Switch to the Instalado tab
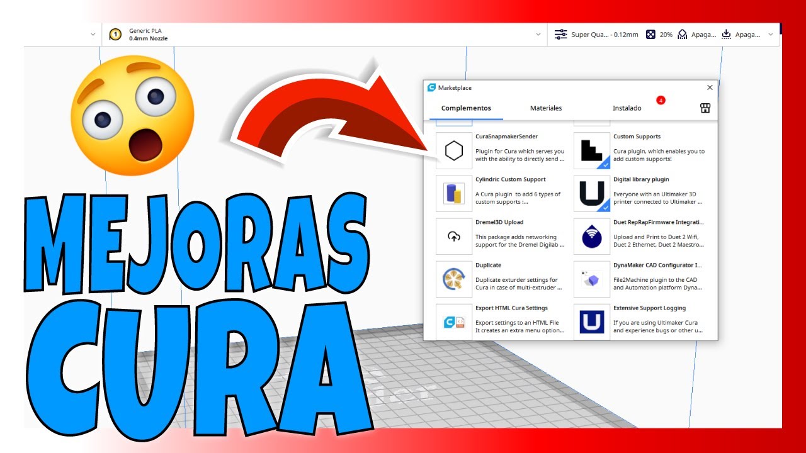The width and height of the screenshot is (806, 453). [627, 108]
